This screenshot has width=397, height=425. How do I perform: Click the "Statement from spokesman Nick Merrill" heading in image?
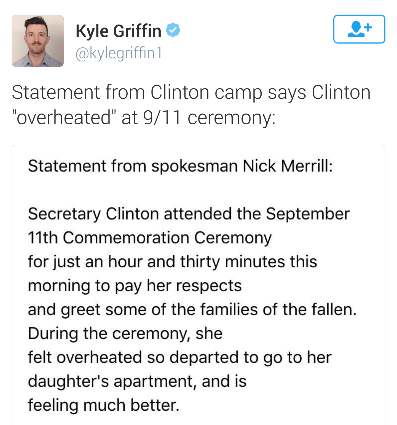(180, 166)
